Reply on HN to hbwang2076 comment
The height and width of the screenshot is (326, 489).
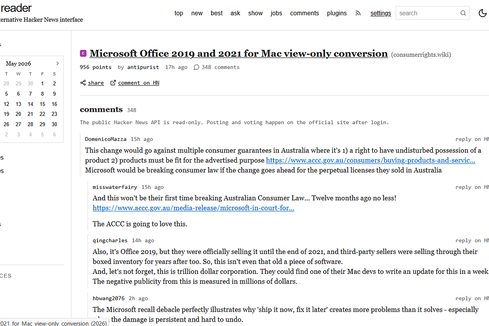pyautogui.click(x=472, y=298)
